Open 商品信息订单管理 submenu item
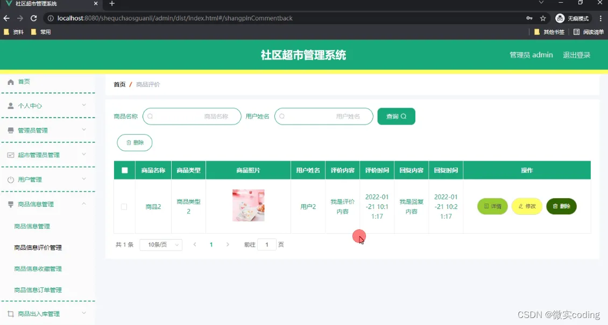The image size is (608, 325). click(38, 290)
